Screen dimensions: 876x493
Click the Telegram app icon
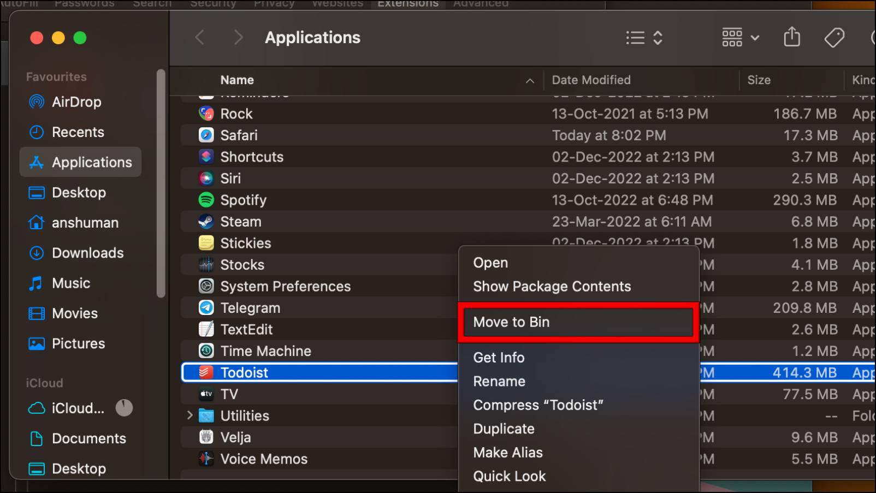click(x=206, y=308)
